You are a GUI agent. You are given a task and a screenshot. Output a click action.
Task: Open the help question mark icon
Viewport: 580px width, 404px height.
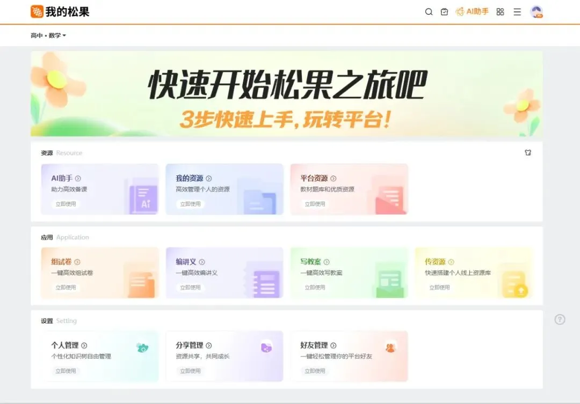coord(560,319)
